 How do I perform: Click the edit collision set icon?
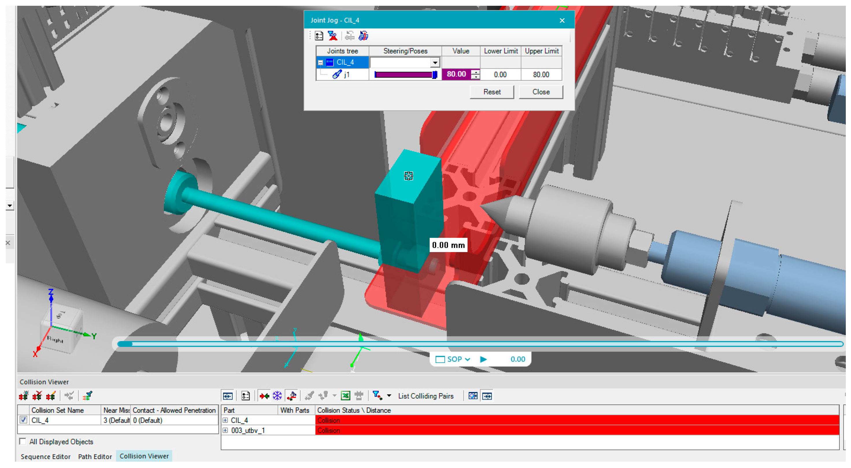click(x=51, y=396)
